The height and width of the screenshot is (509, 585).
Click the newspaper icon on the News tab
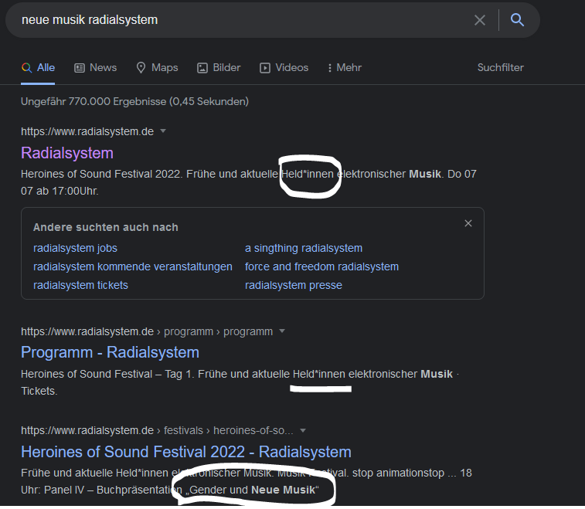[x=80, y=68]
